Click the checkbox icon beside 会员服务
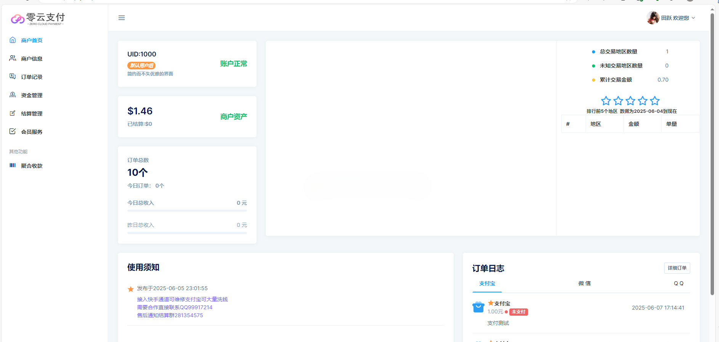Image resolution: width=719 pixels, height=342 pixels. click(x=13, y=132)
